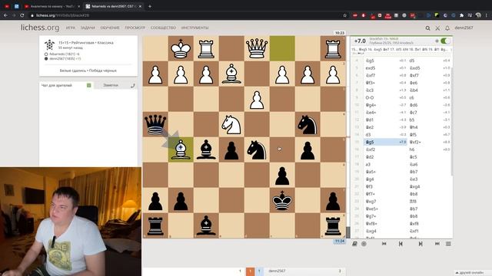Click the white king on the board

tap(181, 48)
